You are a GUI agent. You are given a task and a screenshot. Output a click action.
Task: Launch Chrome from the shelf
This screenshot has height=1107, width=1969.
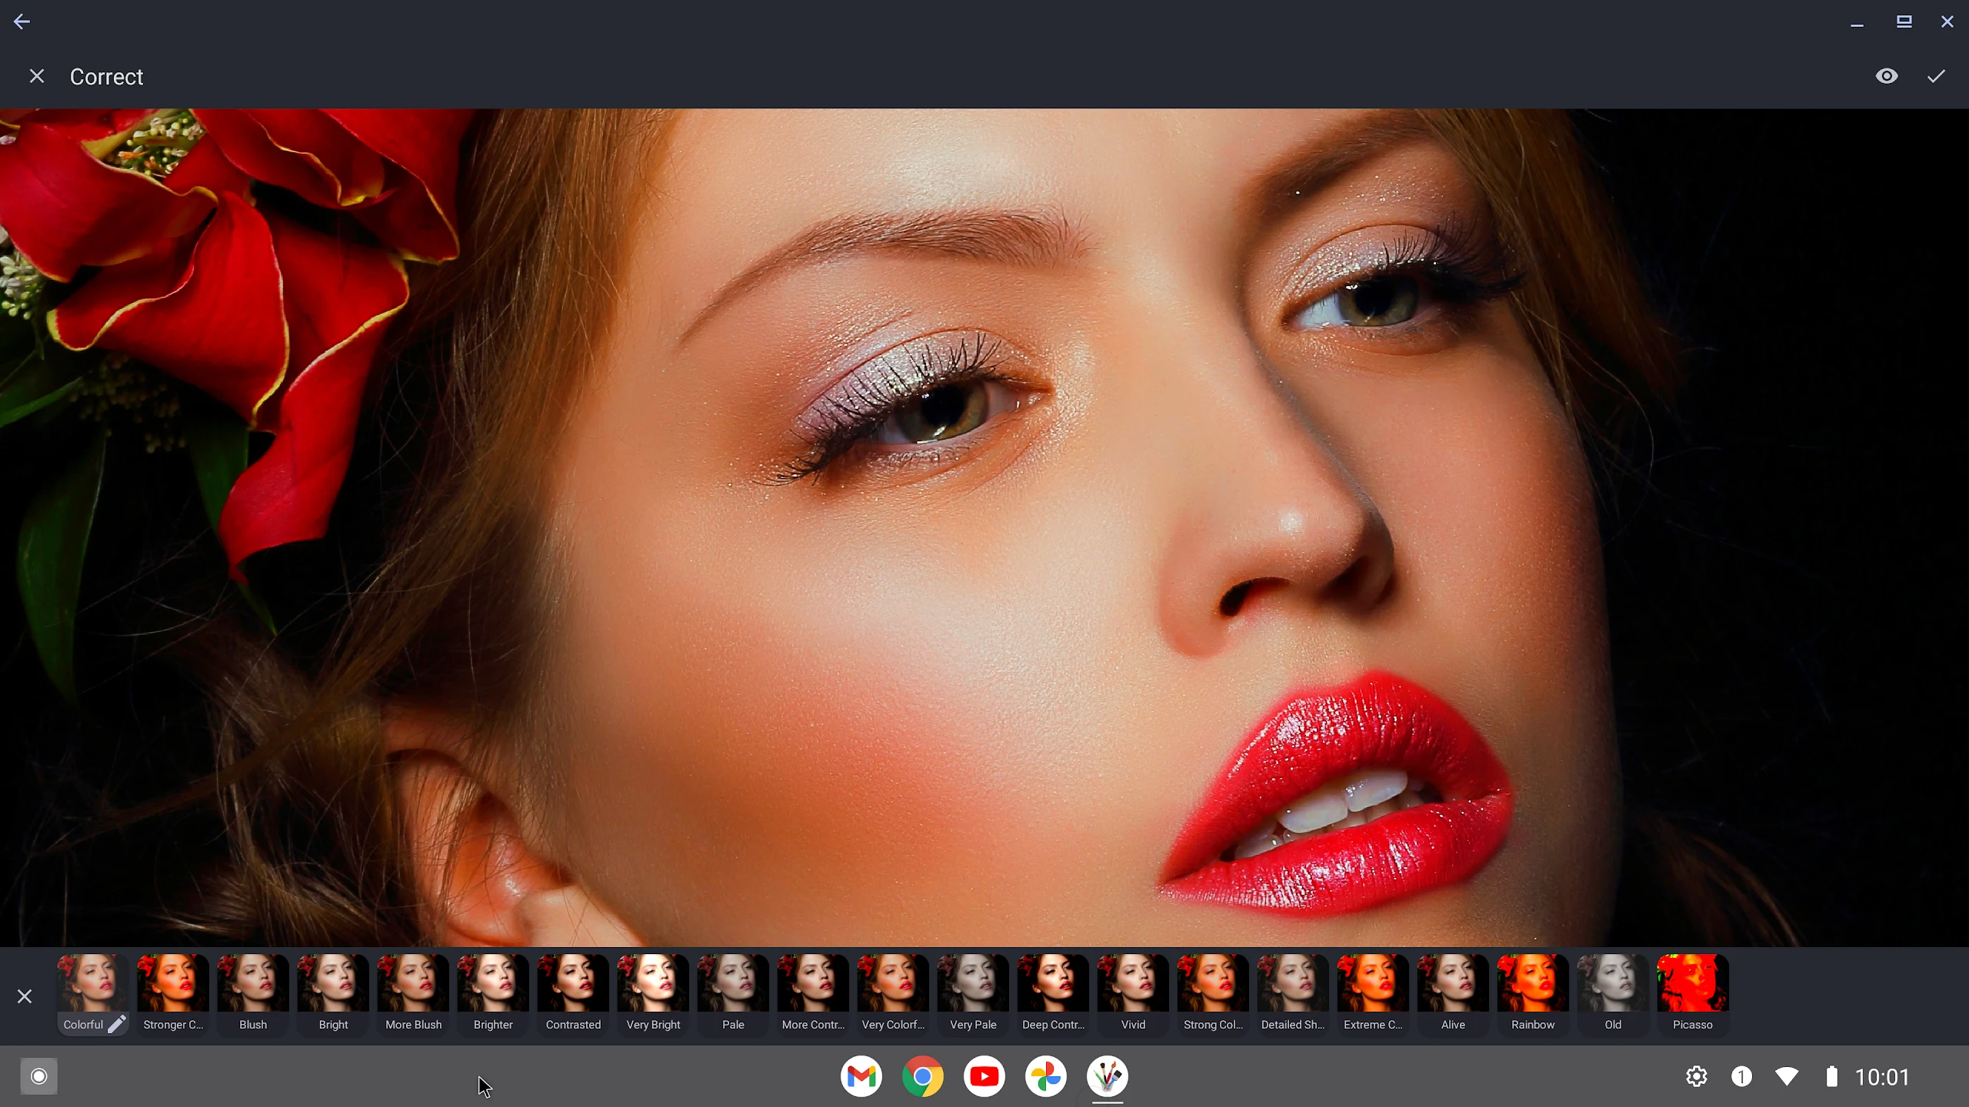pyautogui.click(x=923, y=1076)
